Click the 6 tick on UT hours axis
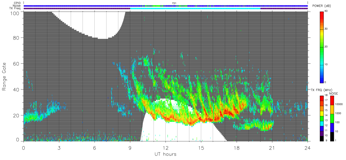Viewport: 346px width, 160px height. point(94,148)
